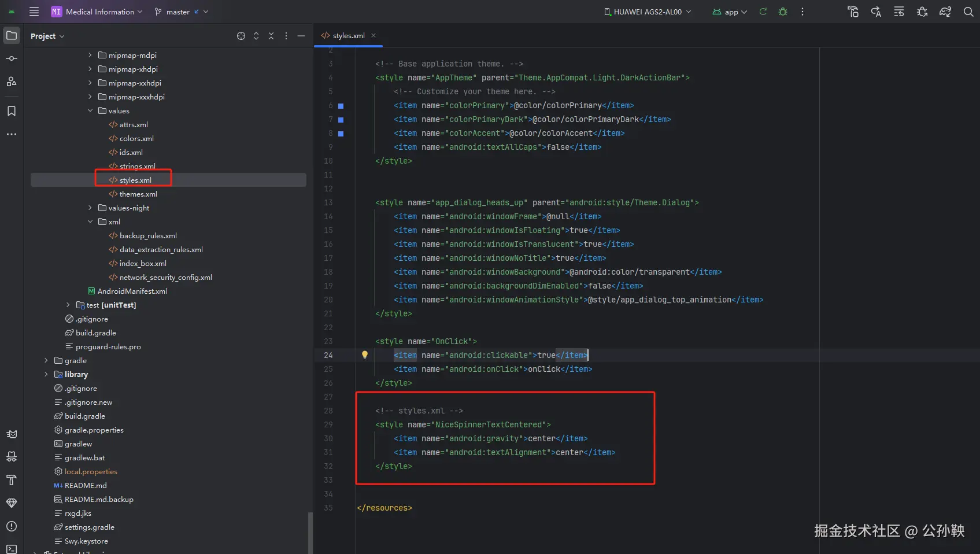Screen dimensions: 980x554
Task: Open colors.xml in the project tree
Action: (x=136, y=138)
